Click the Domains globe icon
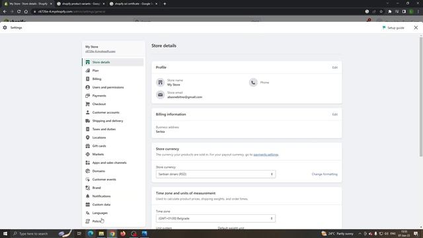423x238 pixels. tap(88, 171)
